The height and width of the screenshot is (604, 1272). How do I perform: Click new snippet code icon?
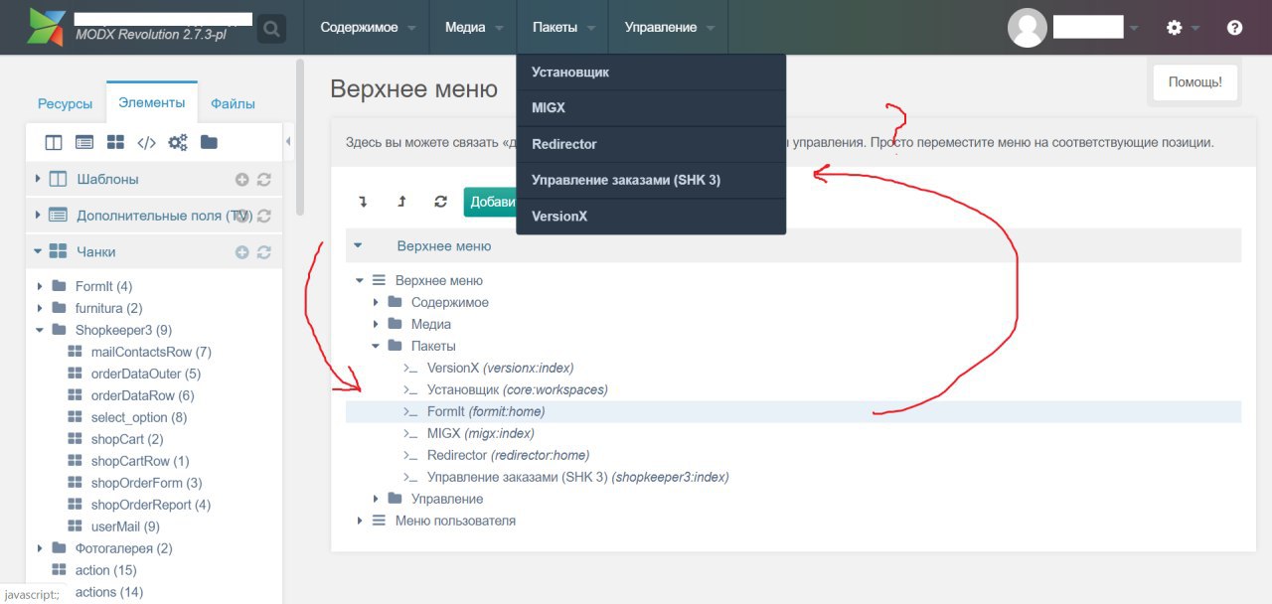point(146,143)
